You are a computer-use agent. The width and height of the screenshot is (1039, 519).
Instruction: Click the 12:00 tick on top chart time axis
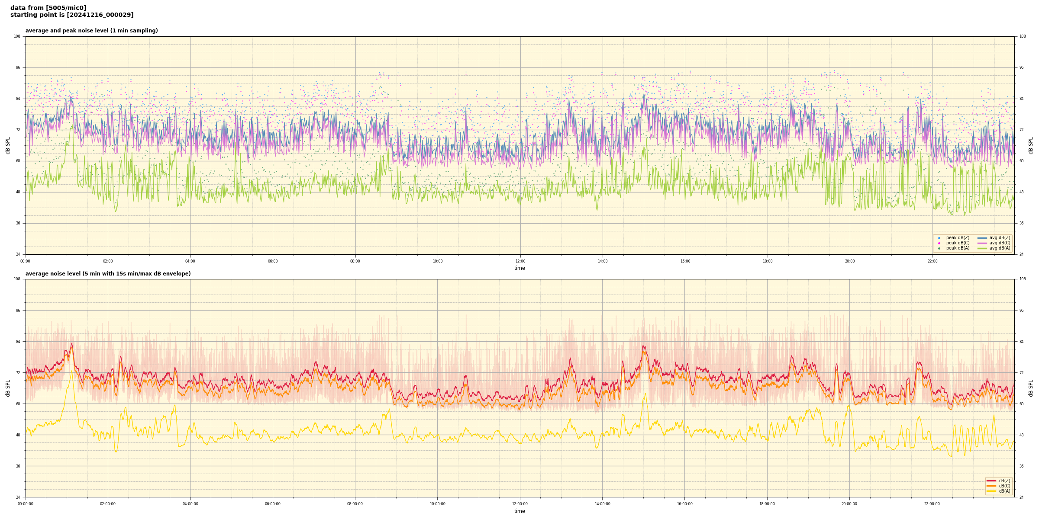520,261
